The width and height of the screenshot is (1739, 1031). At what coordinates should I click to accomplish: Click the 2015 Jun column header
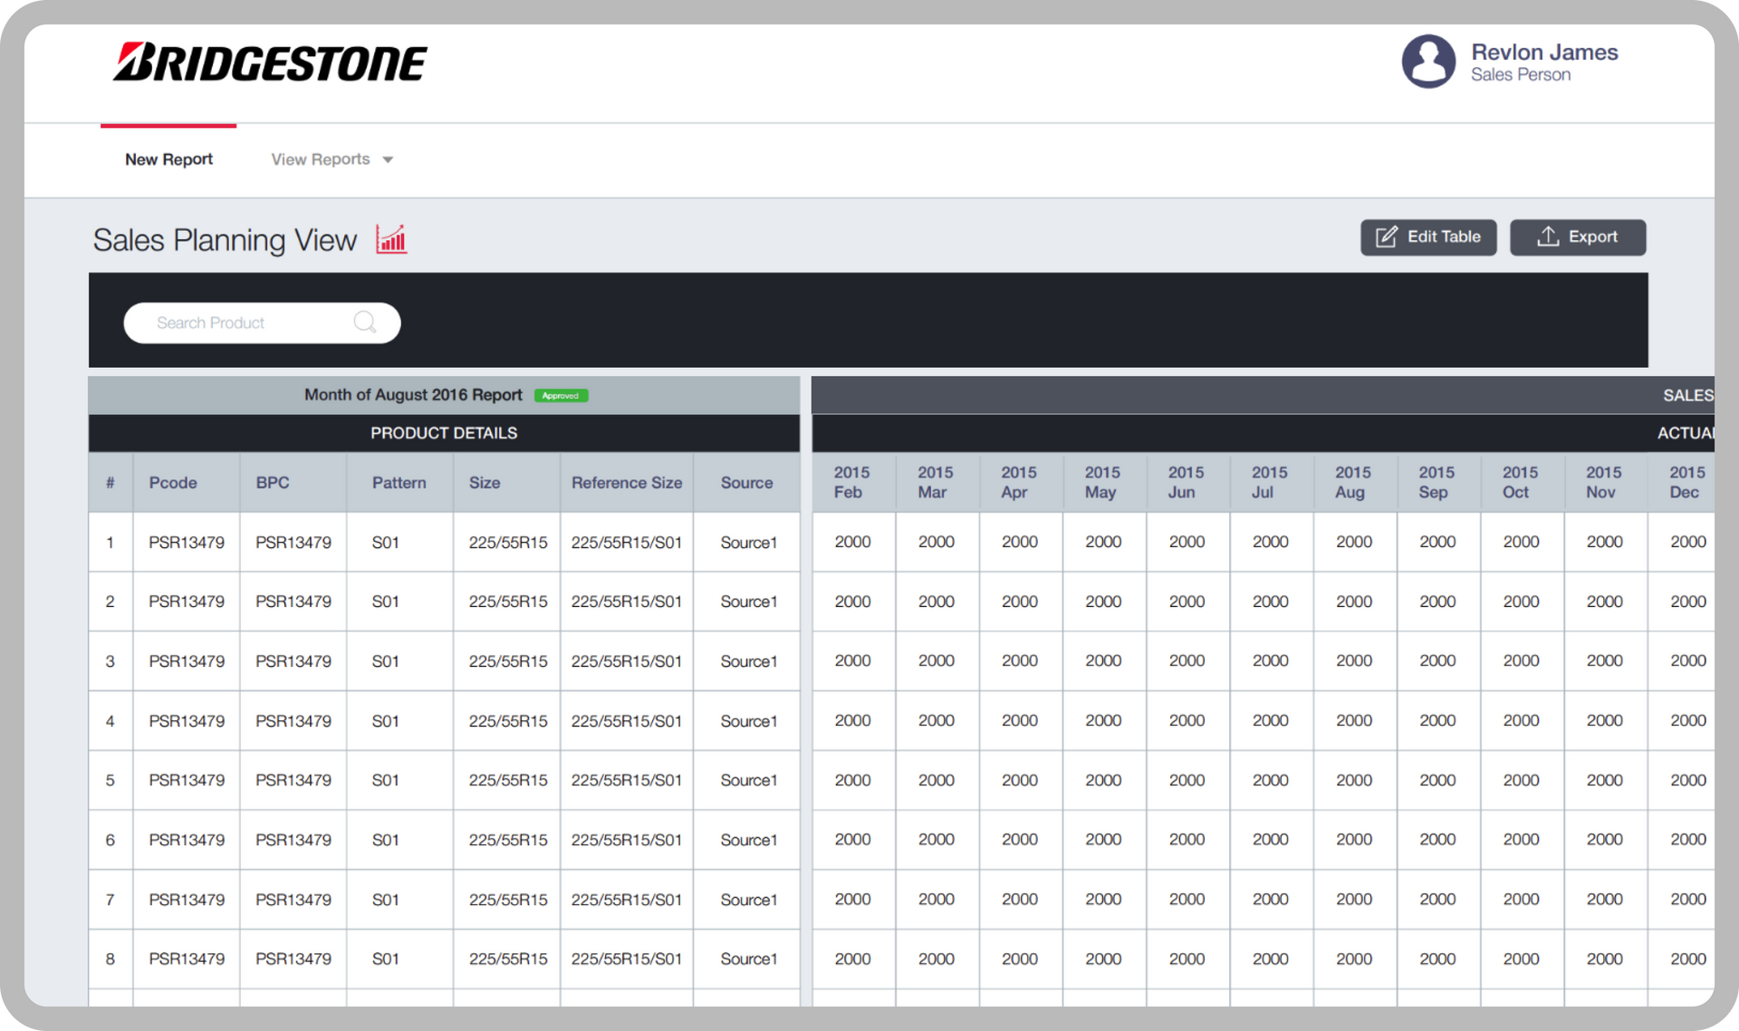click(1187, 483)
